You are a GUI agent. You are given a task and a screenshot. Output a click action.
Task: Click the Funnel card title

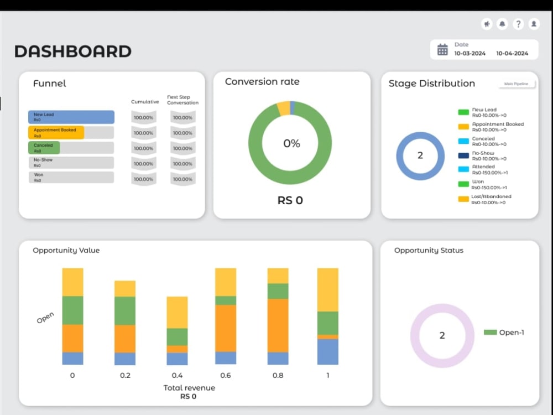pyautogui.click(x=49, y=84)
